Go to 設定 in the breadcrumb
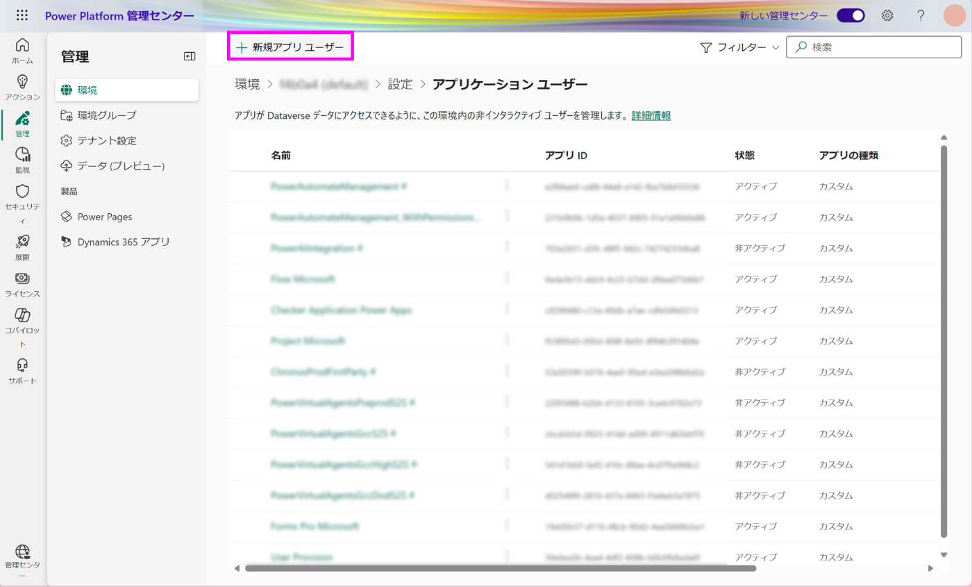The image size is (972, 587). [x=400, y=85]
